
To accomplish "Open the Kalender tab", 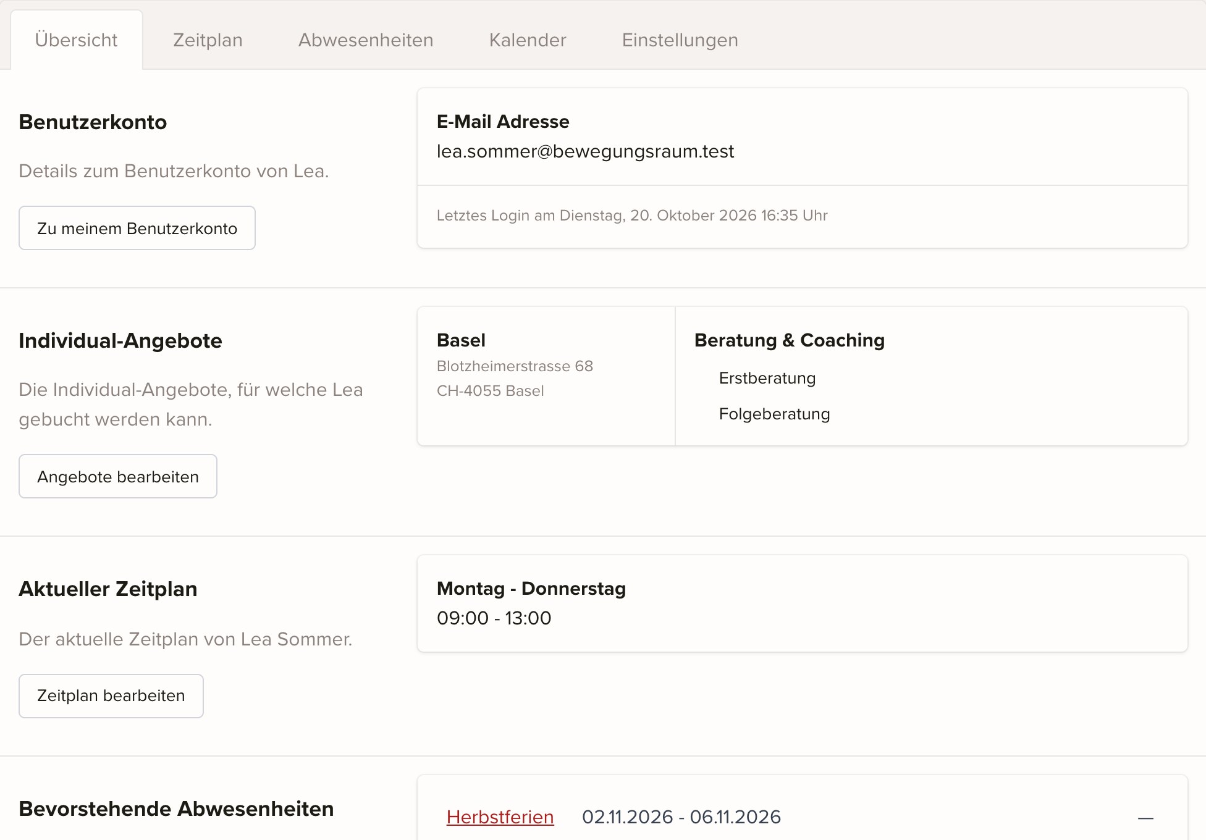I will coord(528,40).
